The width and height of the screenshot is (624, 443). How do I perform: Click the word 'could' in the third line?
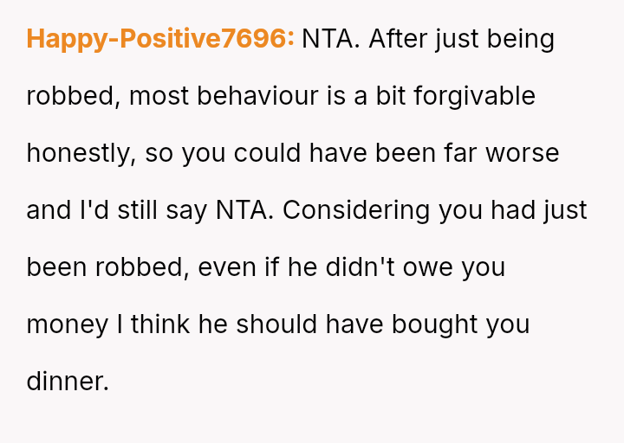(x=267, y=153)
